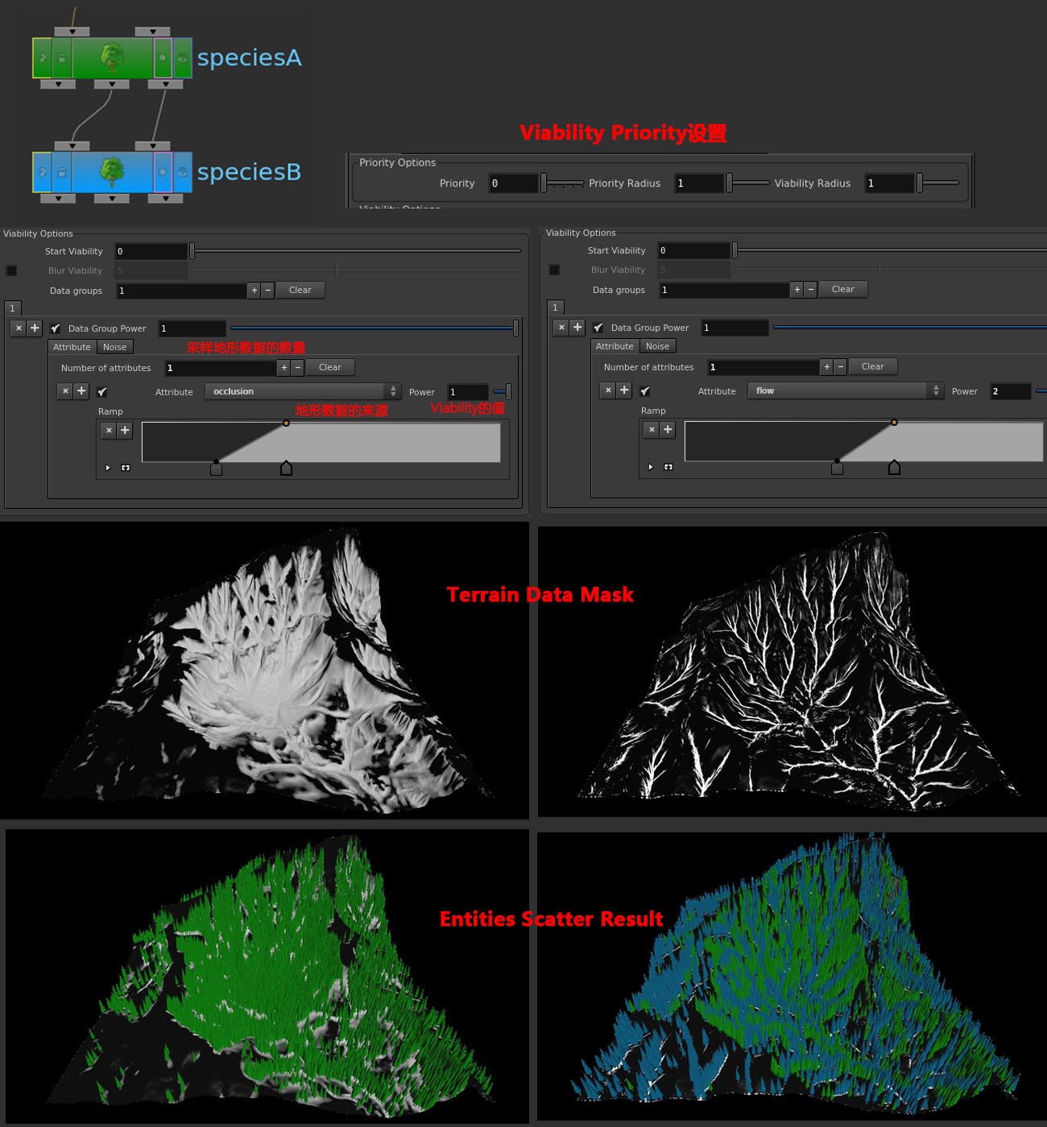Select data group tab 1 in the occlusion panel
The image size is (1047, 1127).
point(12,308)
